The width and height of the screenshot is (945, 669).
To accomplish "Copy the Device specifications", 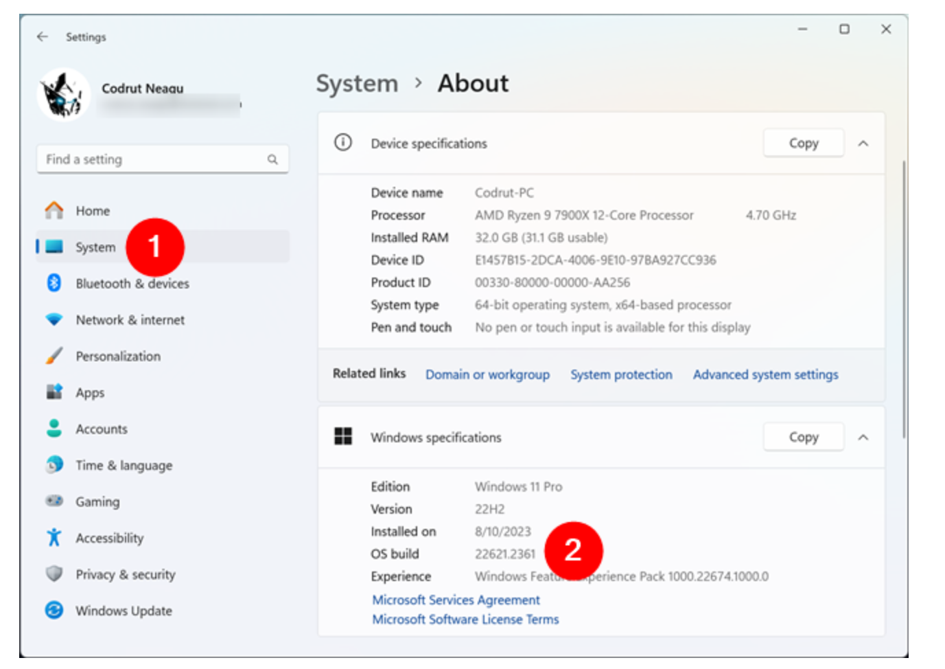I will pos(804,143).
